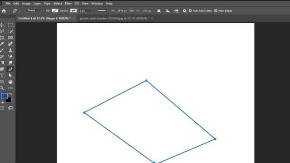
Task: Open the stroke line type dropdown
Action: (103, 11)
